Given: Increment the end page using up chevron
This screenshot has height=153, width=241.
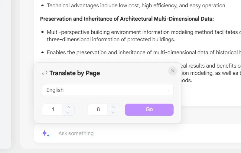Looking at the screenshot, I should (113, 107).
